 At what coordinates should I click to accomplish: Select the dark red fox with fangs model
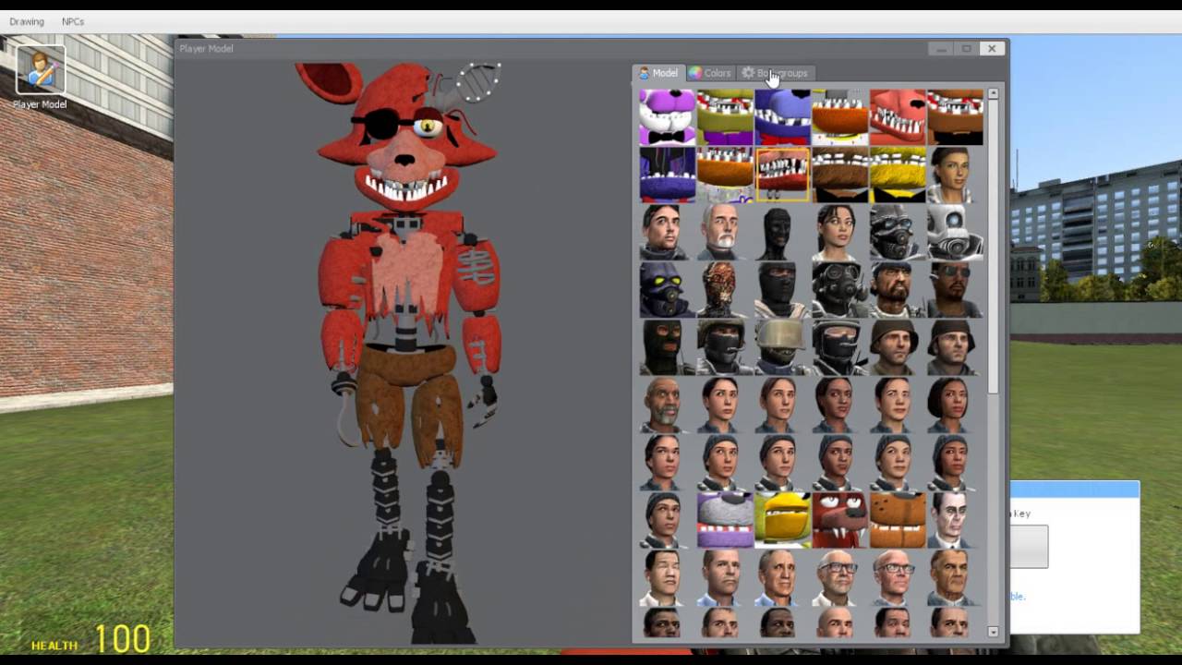point(839,518)
